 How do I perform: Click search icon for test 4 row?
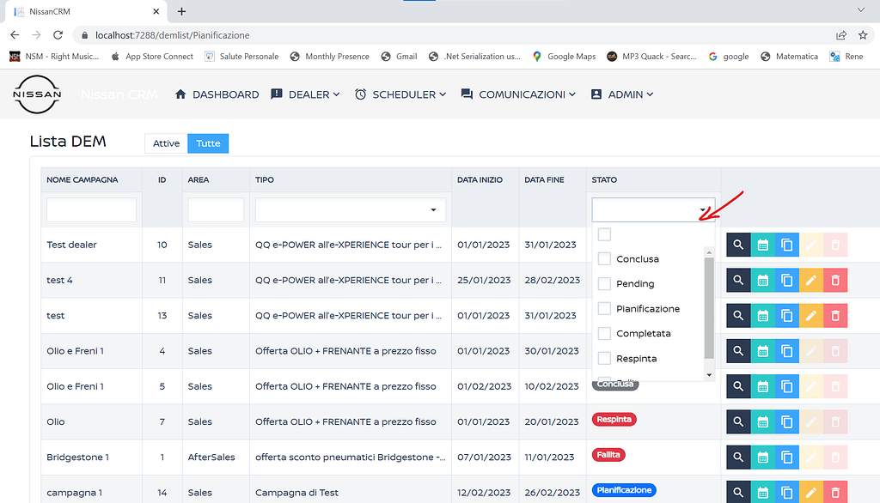coord(738,281)
